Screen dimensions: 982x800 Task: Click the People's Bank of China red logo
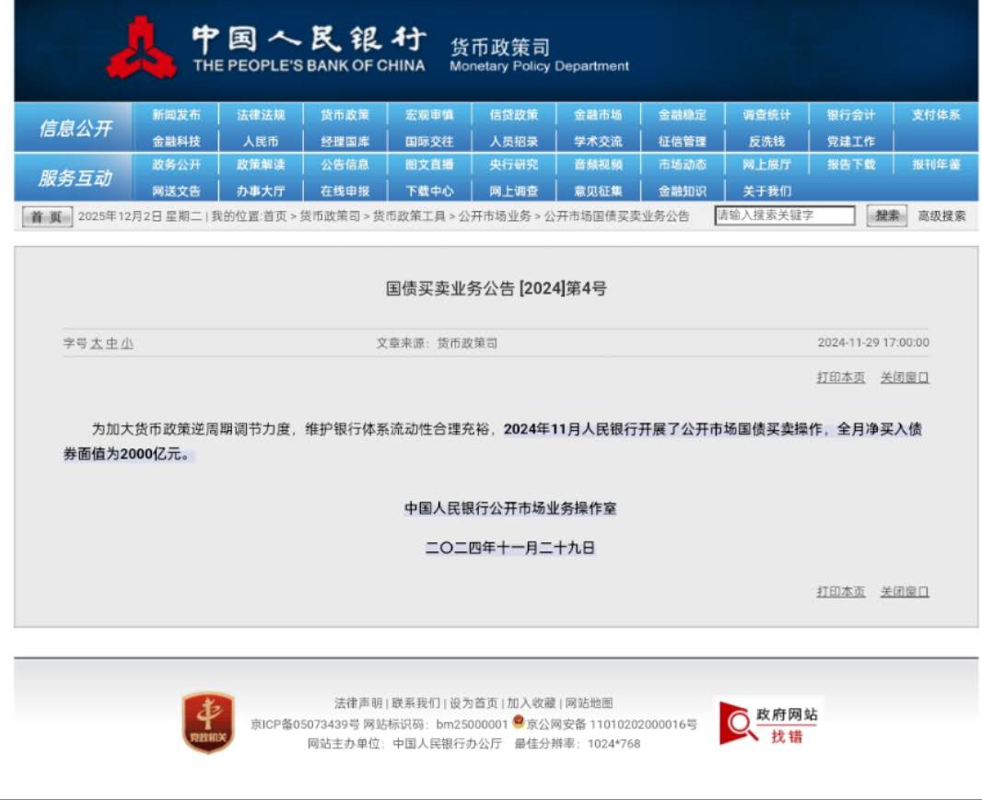point(142,48)
